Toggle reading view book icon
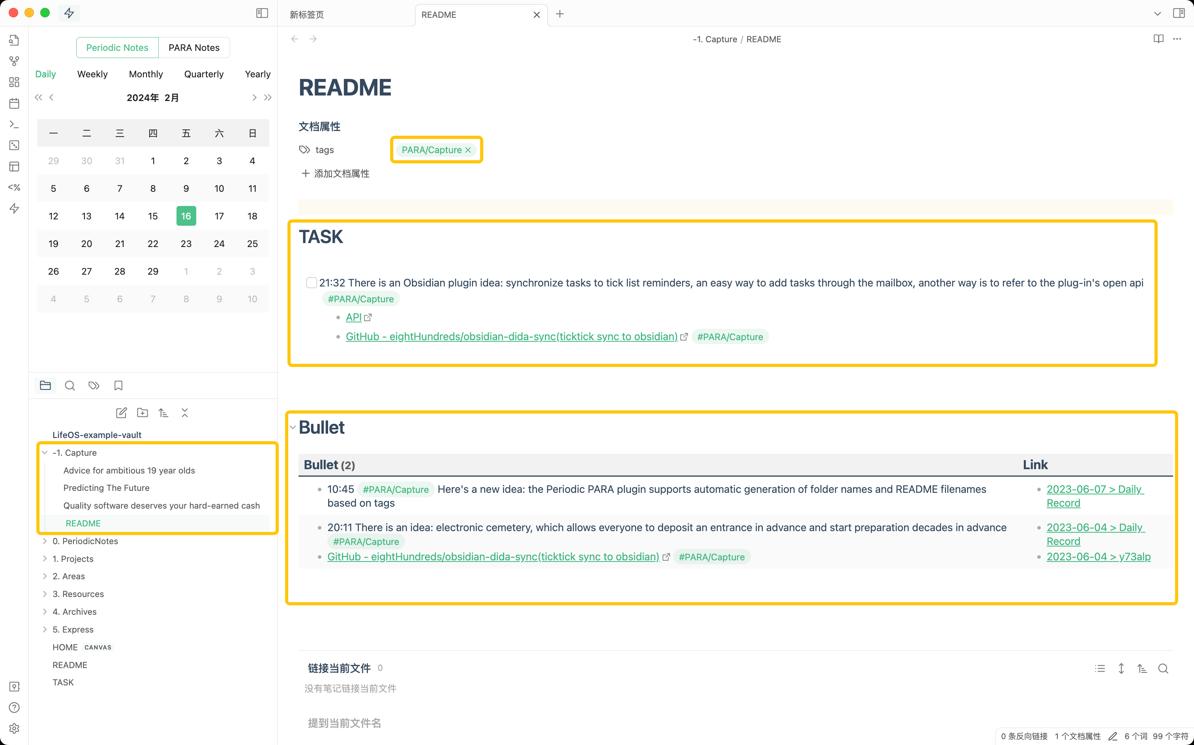The width and height of the screenshot is (1194, 745). pos(1158,39)
